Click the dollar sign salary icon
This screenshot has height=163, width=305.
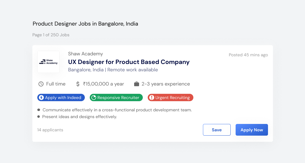[78, 84]
